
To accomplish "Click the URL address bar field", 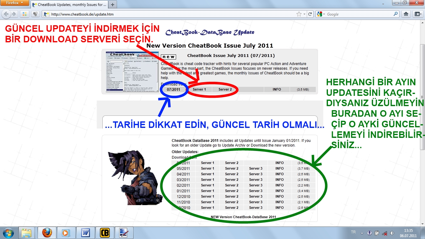I will [x=171, y=14].
